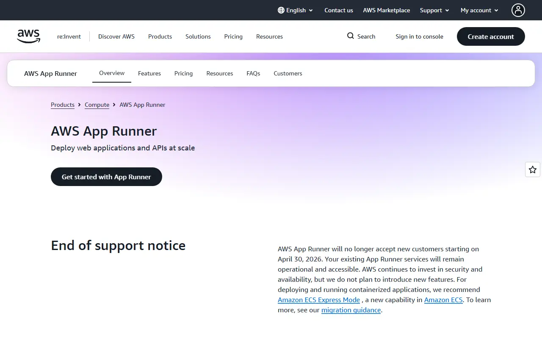Image resolution: width=542 pixels, height=339 pixels.
Task: Open Discover AWS menu
Action: (116, 36)
